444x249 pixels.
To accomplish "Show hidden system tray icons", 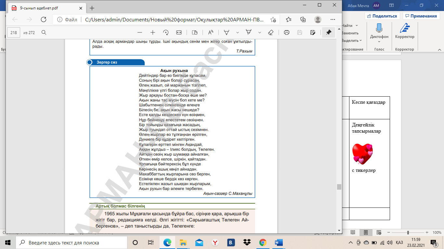I will 351,243.
